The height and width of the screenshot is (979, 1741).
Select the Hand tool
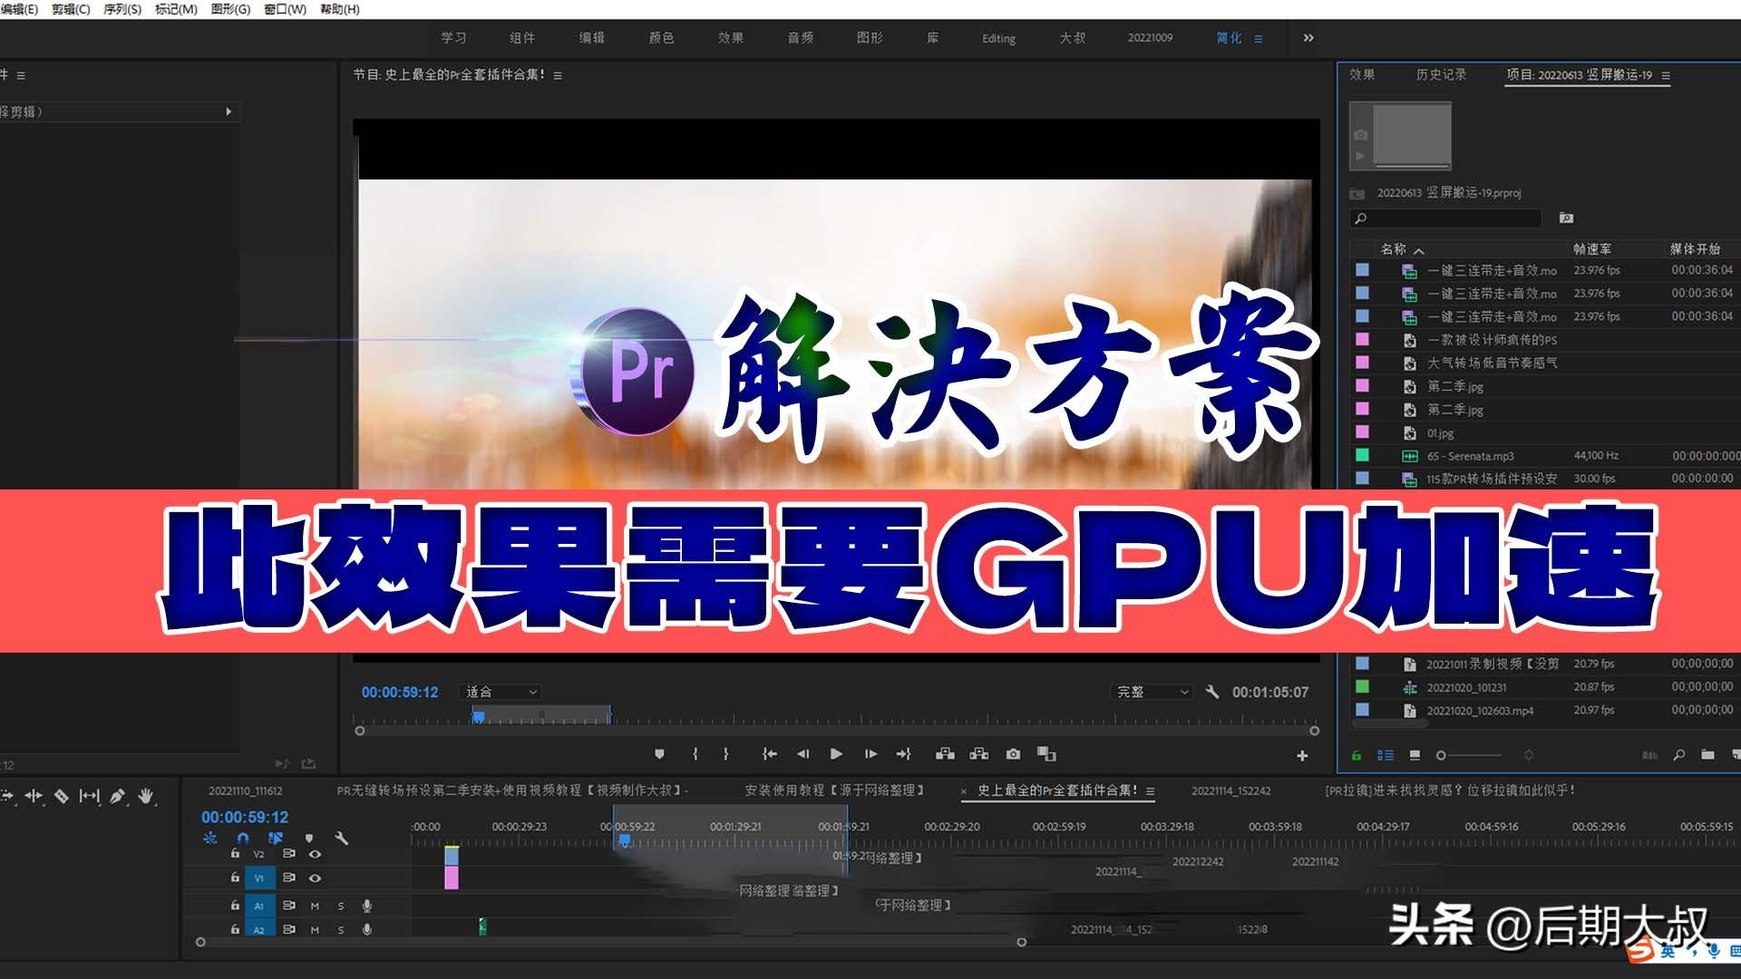click(x=146, y=796)
